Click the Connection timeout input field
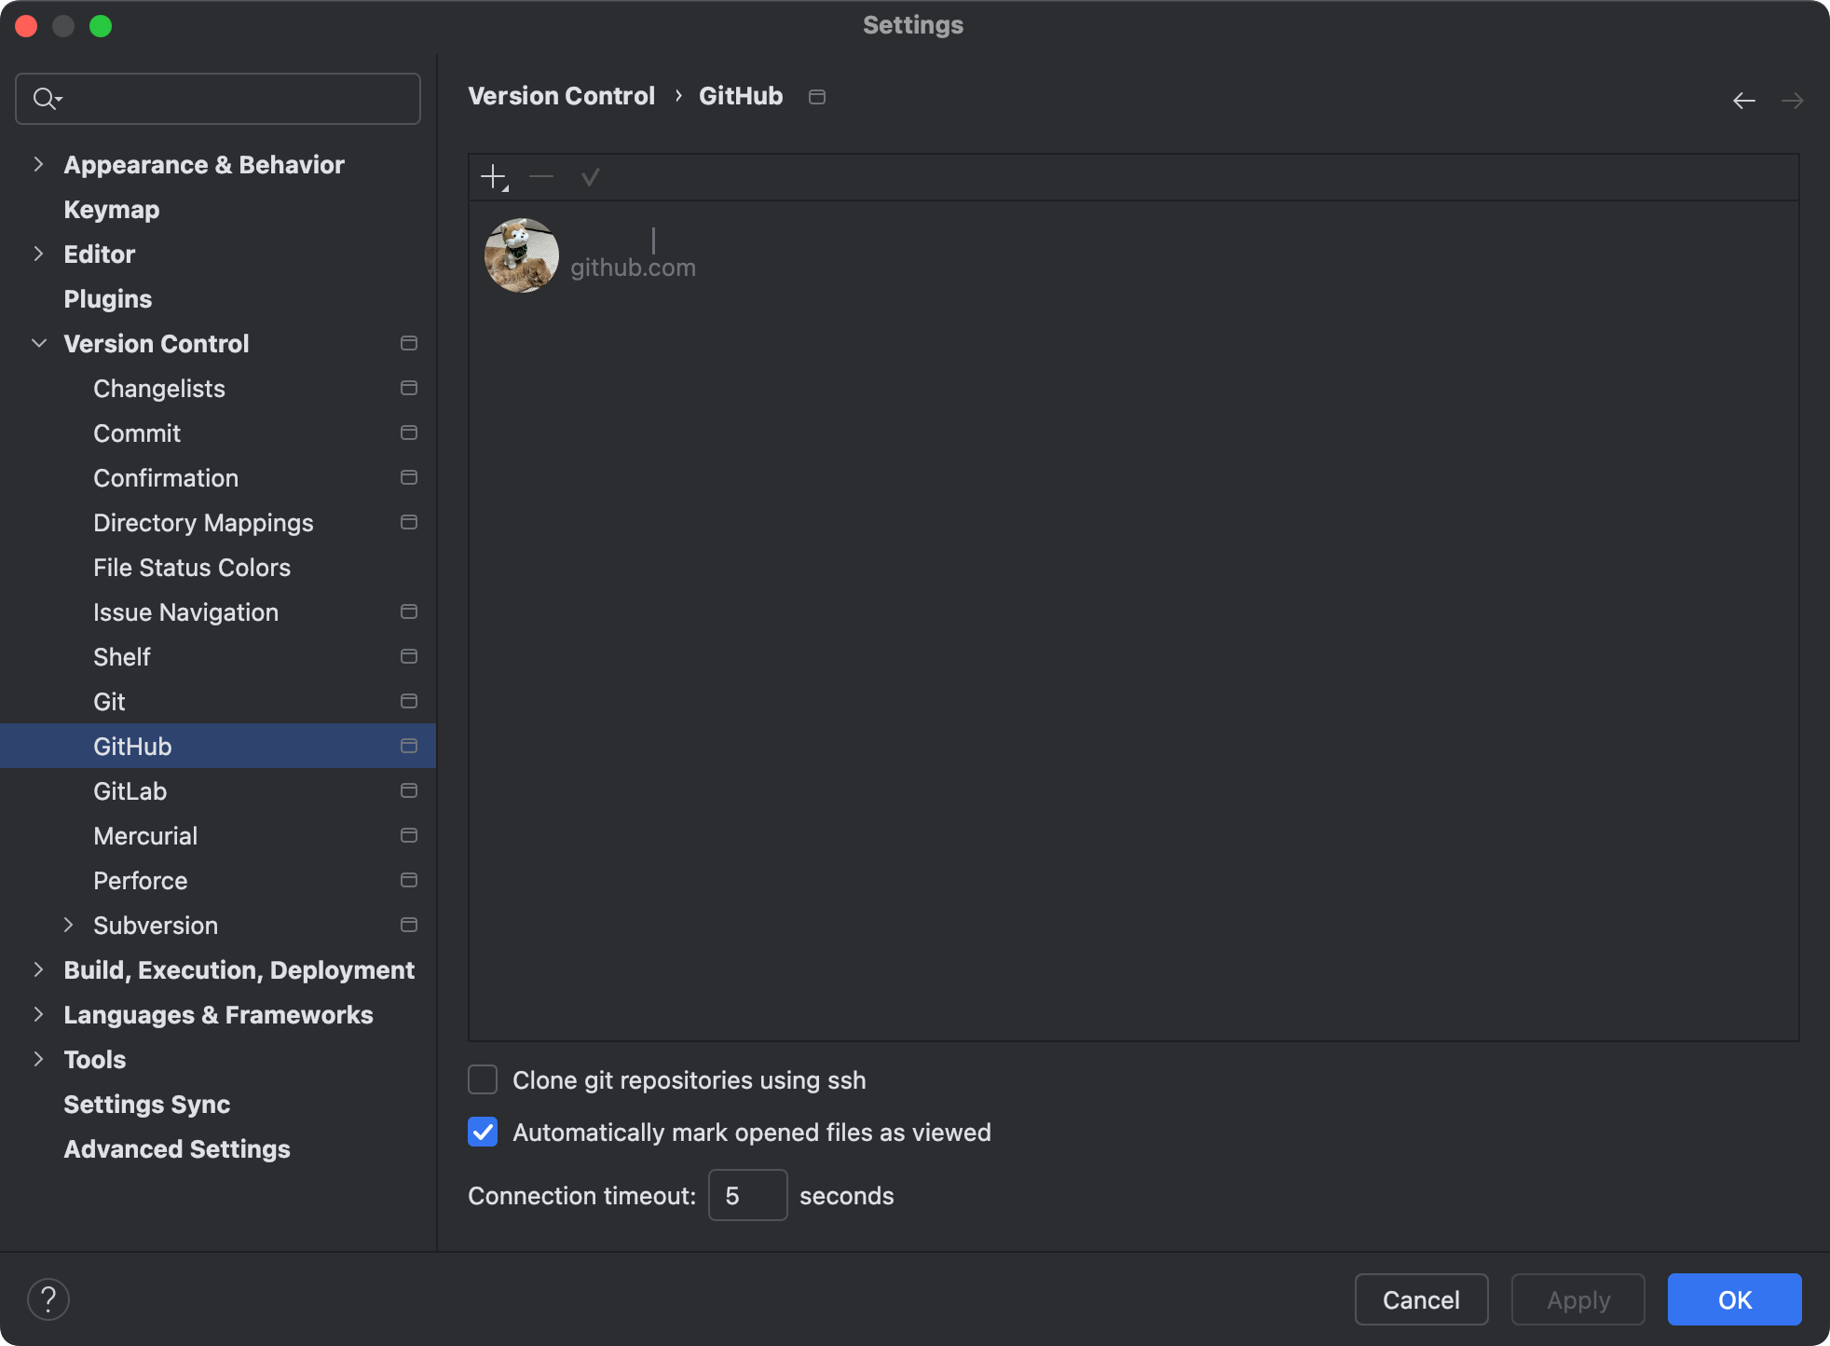Image resolution: width=1830 pixels, height=1346 pixels. point(747,1195)
